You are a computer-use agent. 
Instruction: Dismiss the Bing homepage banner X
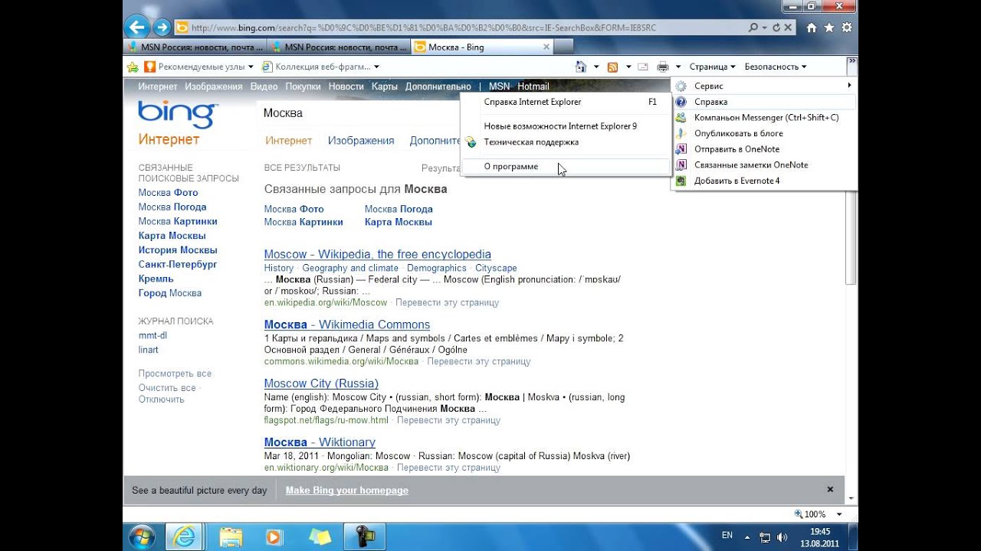[830, 489]
